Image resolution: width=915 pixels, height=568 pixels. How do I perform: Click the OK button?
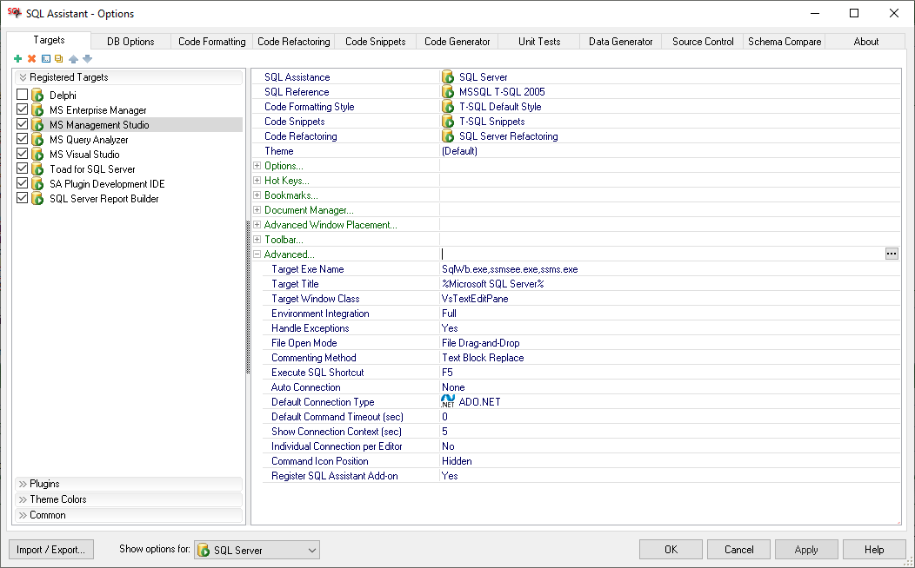(x=671, y=550)
